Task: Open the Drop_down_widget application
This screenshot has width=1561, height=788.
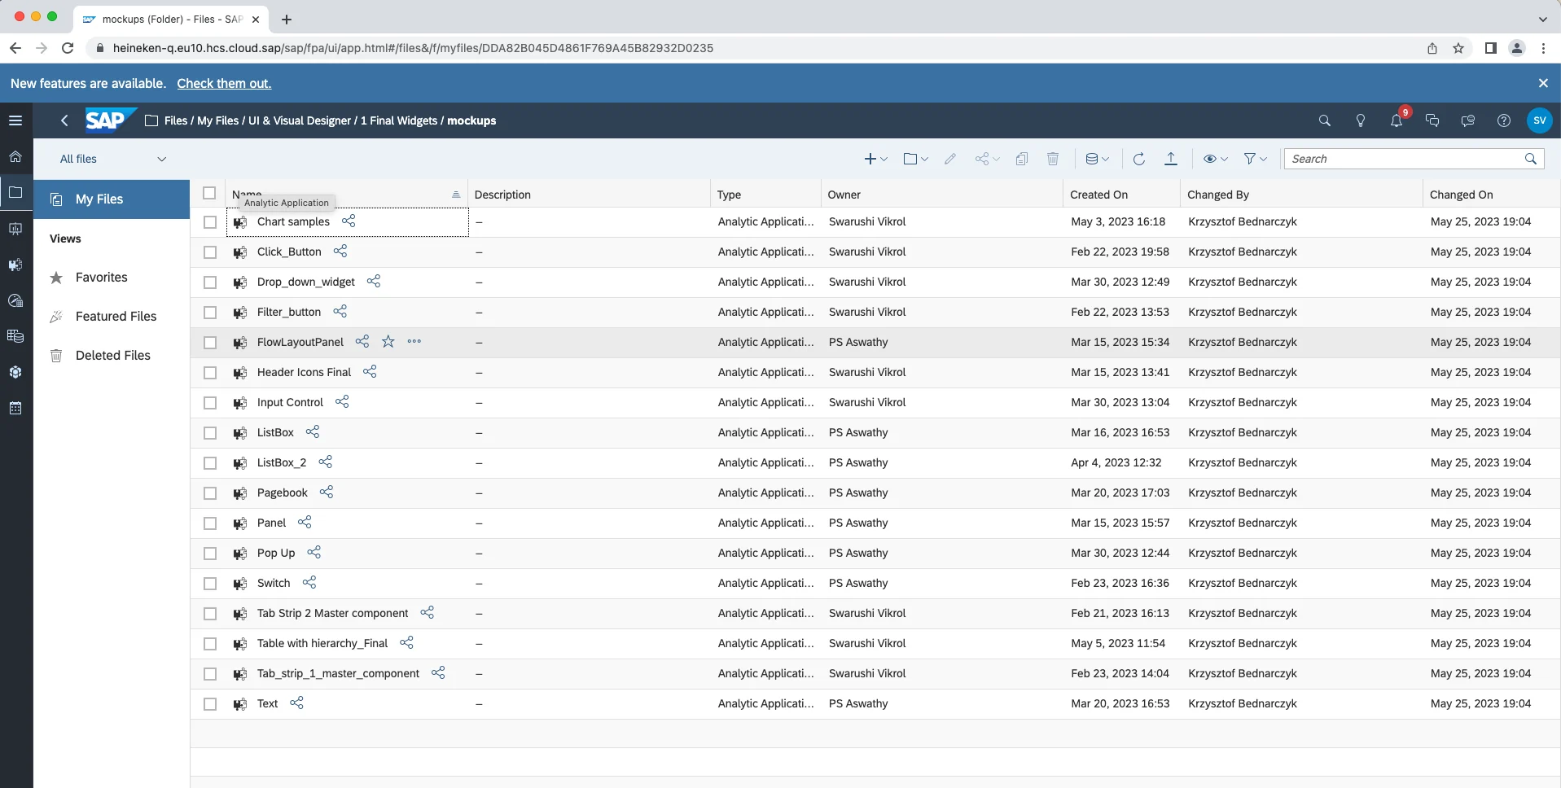Action: click(306, 282)
